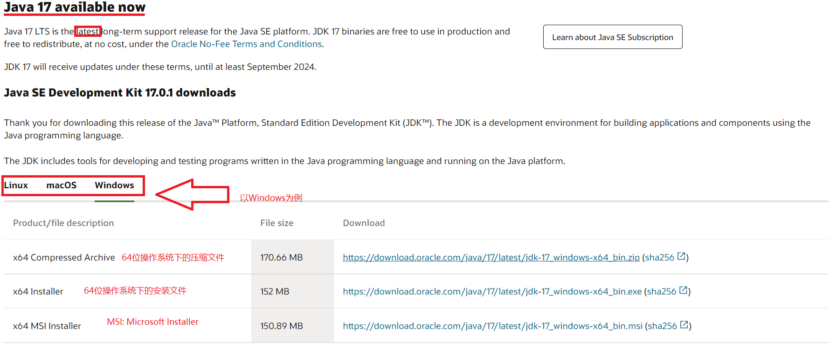Open Oracle No-Fee Terms and Conditions link
836x350 pixels.
[246, 44]
